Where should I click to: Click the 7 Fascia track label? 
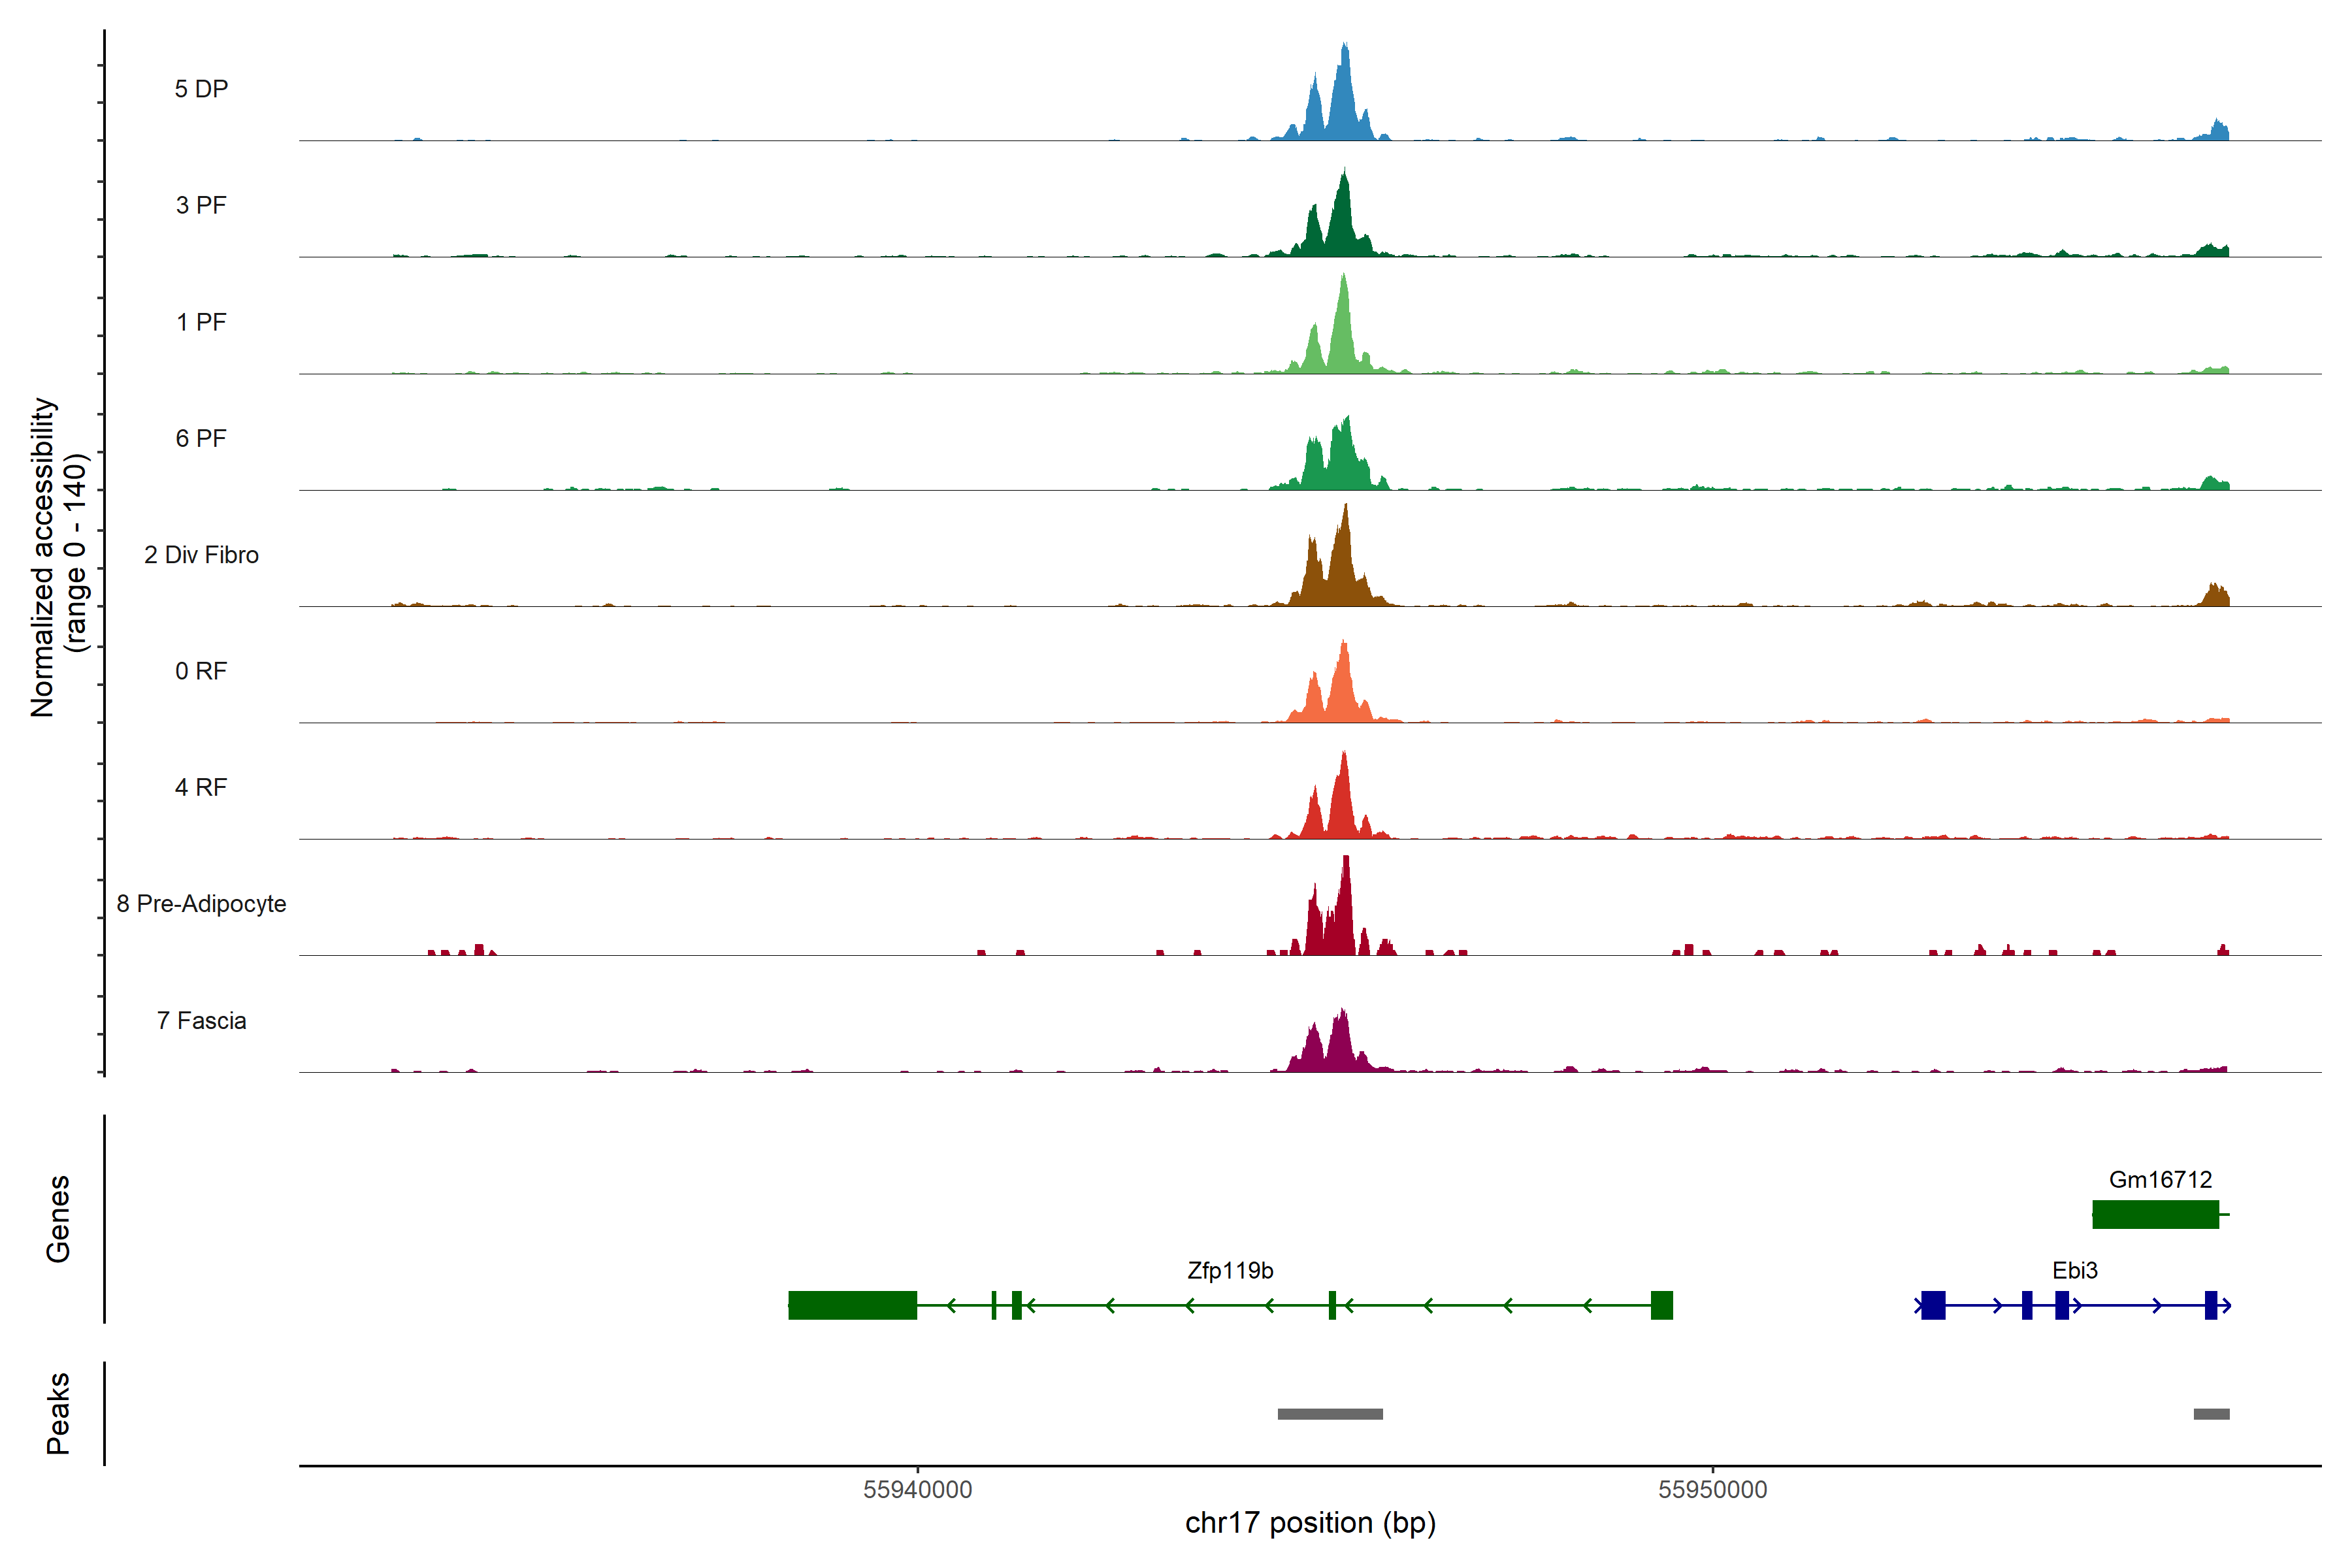click(x=201, y=1020)
